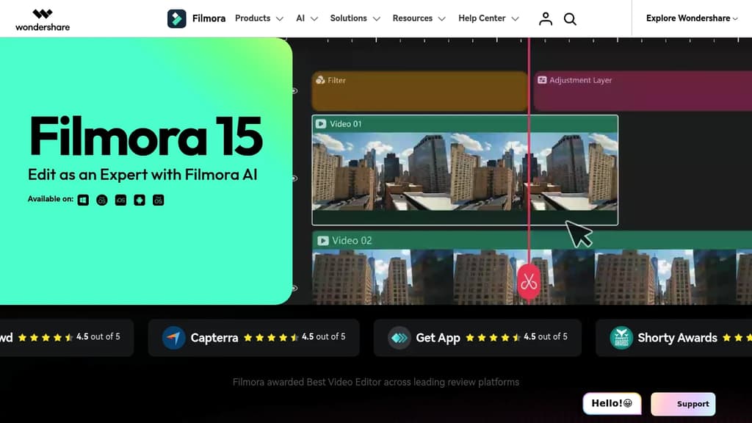This screenshot has height=423, width=752.
Task: Click the Get App star rating
Action: [493, 338]
